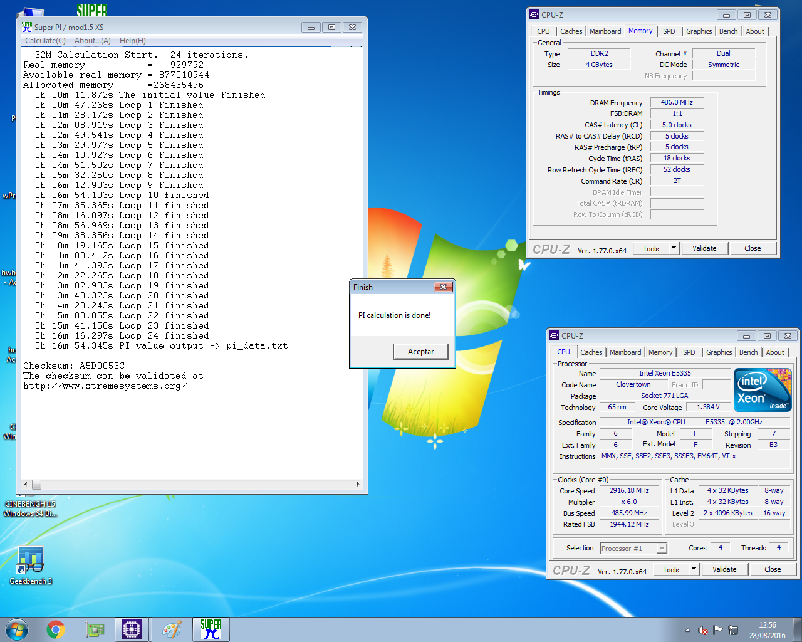Show hidden system tray icons

click(x=687, y=630)
